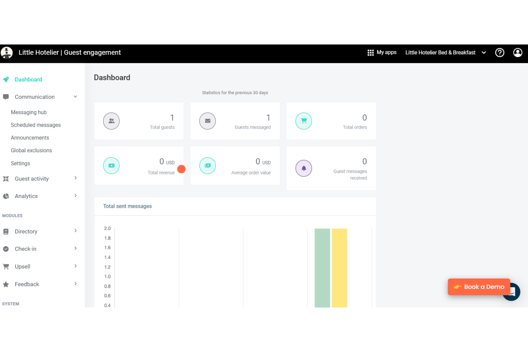The width and height of the screenshot is (528, 352).
Task: Open the Communication chat bubble icon
Action: coord(6,97)
